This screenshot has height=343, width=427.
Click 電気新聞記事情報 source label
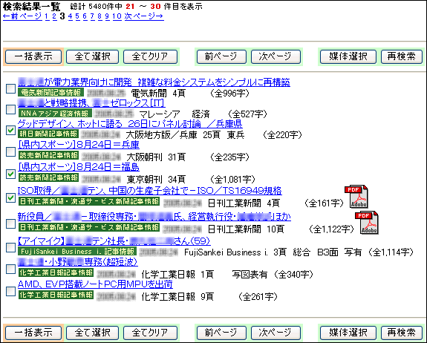(x=51, y=92)
